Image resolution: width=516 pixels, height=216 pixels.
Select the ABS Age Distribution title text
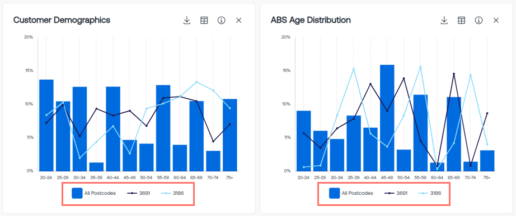tap(311, 20)
